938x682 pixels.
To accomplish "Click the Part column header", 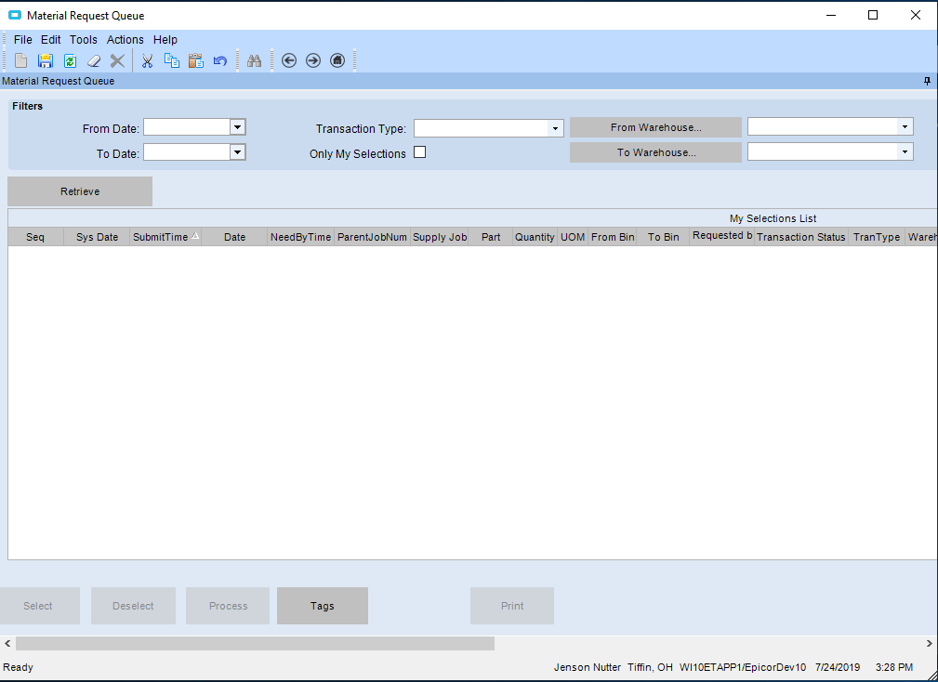I will click(491, 237).
